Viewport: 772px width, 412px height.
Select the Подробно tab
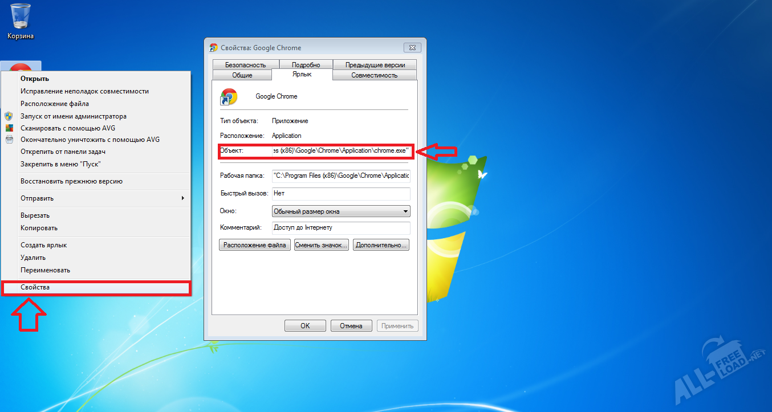click(306, 65)
